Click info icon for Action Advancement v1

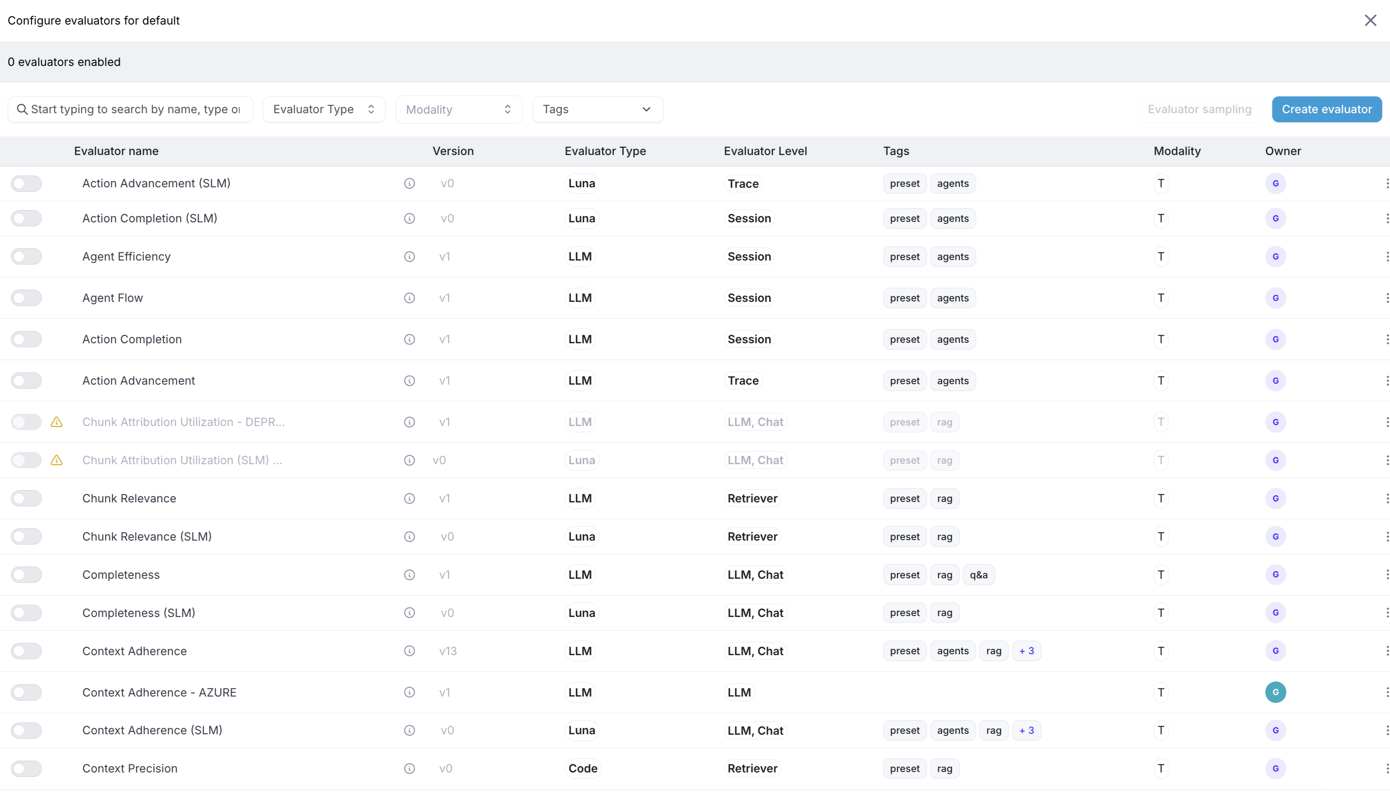tap(409, 380)
